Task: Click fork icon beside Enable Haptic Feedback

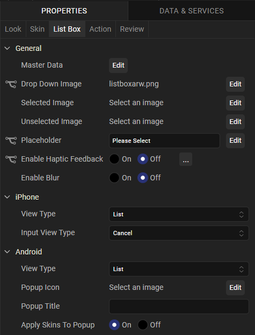Action: pos(11,159)
